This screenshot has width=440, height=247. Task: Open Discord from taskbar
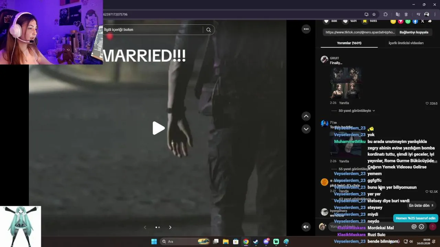point(266,242)
